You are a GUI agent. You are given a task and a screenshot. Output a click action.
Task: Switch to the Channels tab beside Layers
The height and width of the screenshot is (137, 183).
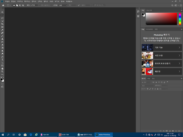coord(149,78)
